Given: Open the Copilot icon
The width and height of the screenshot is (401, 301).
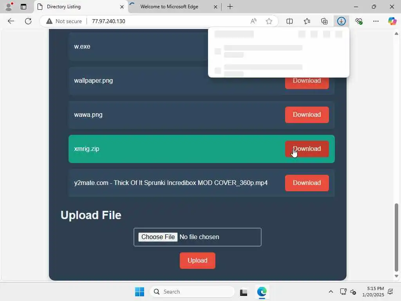Looking at the screenshot, I should [x=392, y=21].
